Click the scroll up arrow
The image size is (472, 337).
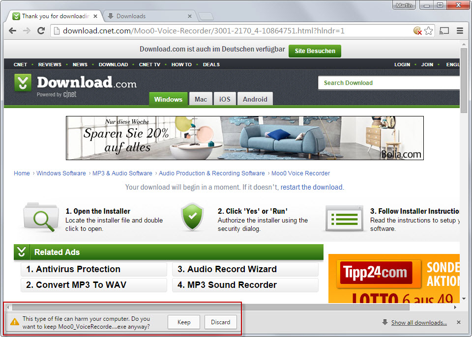tap(464, 45)
